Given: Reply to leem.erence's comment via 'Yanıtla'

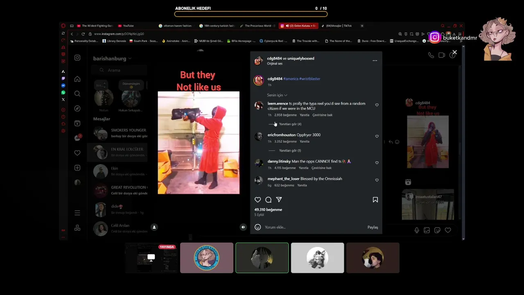Looking at the screenshot, I should (304, 115).
